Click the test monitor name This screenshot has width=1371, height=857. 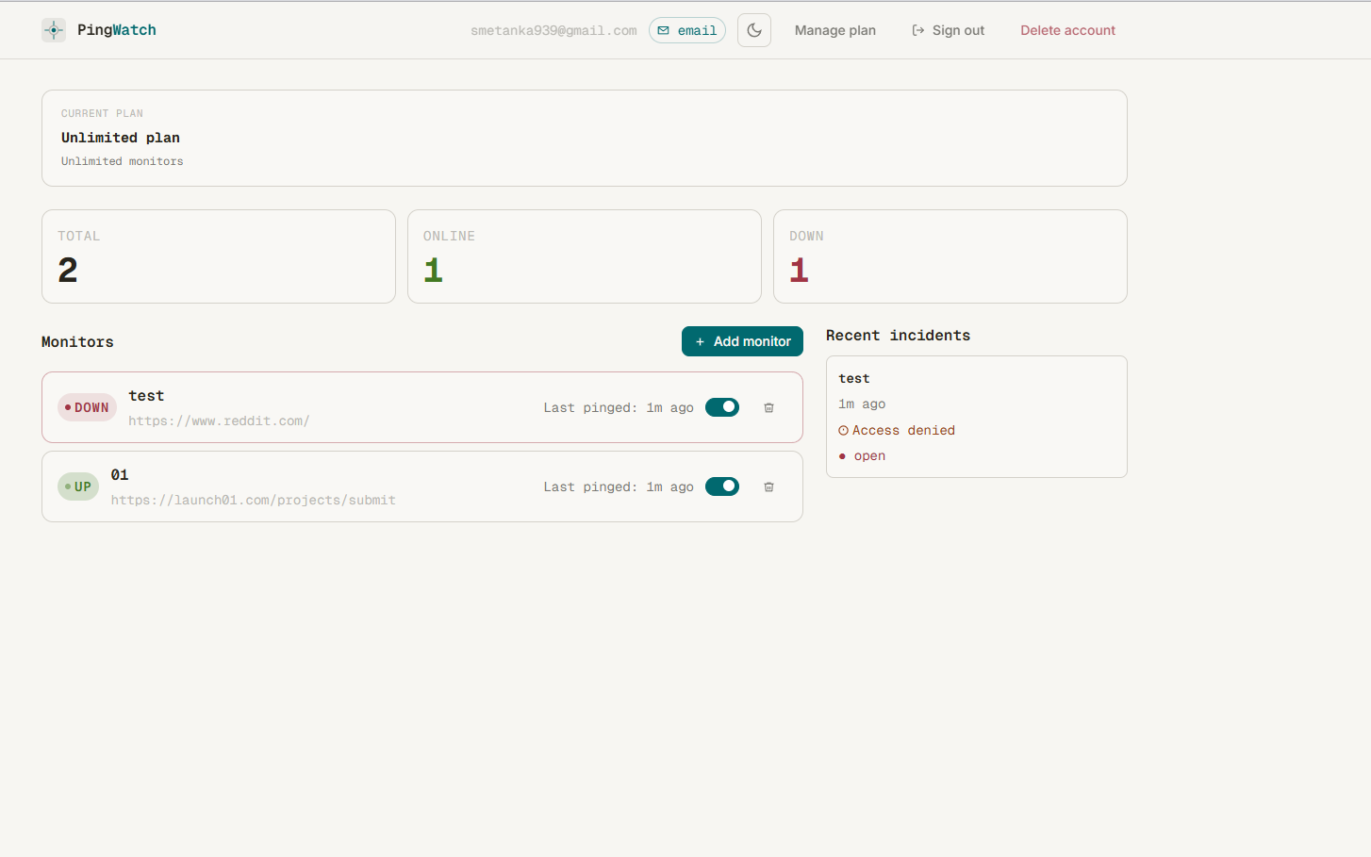coord(146,396)
